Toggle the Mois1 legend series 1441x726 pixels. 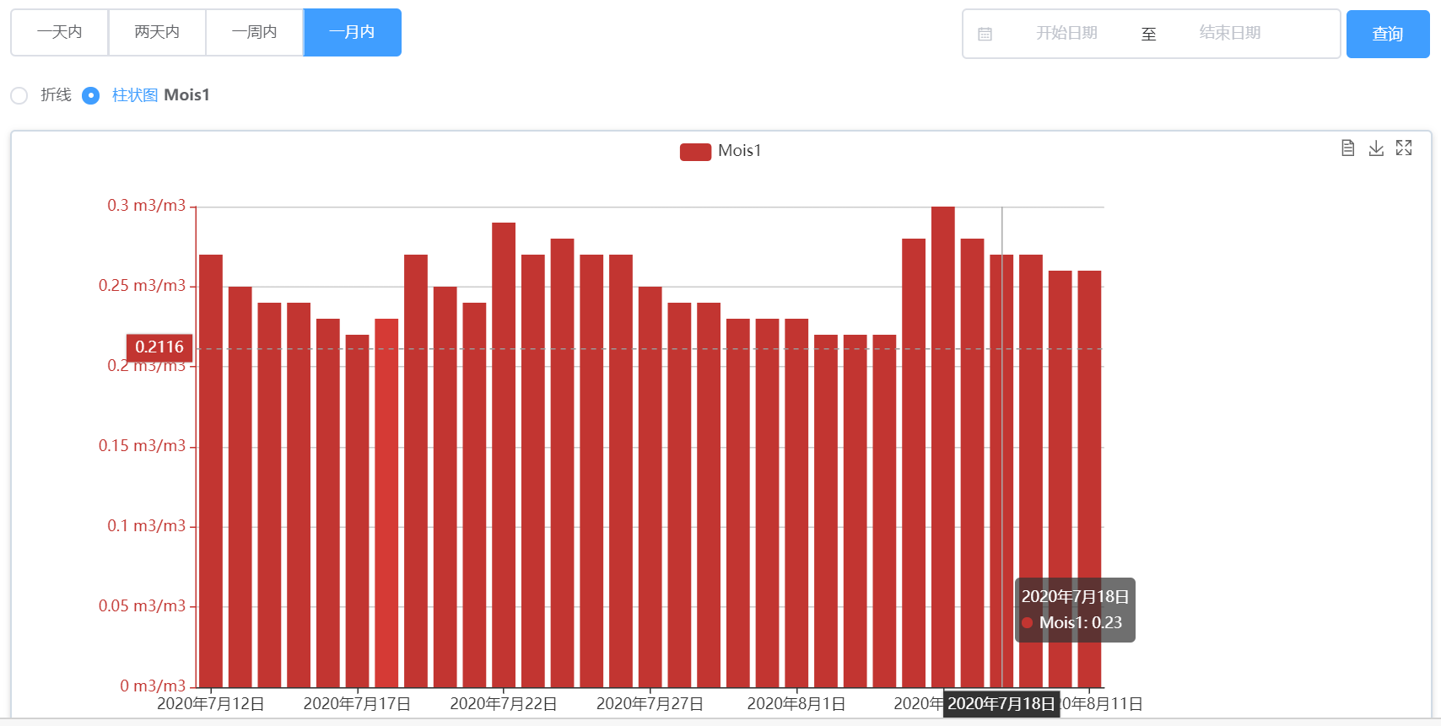(x=695, y=151)
